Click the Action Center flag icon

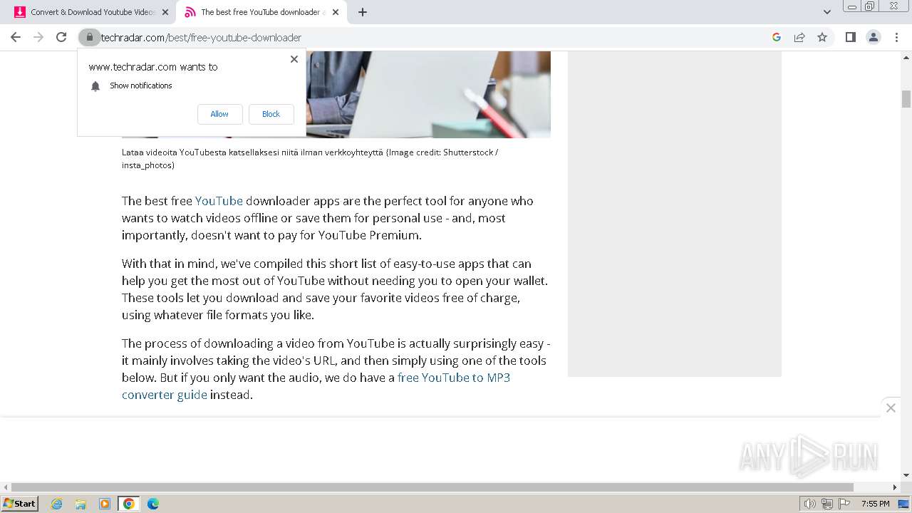(844, 504)
